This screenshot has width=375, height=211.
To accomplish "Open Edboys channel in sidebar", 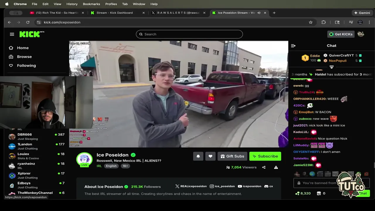I will coord(37,185).
